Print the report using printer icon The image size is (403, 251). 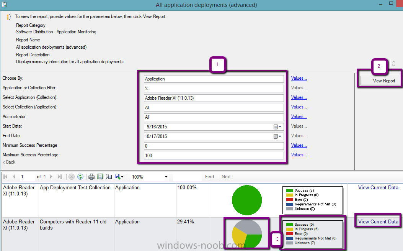click(x=91, y=177)
